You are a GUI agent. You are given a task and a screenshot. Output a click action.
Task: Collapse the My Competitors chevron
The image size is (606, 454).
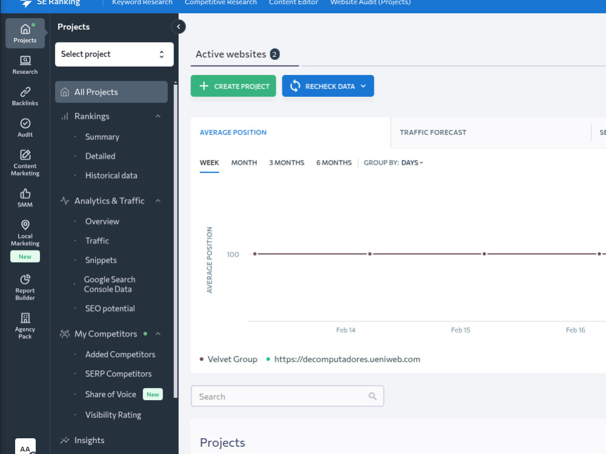pyautogui.click(x=158, y=334)
